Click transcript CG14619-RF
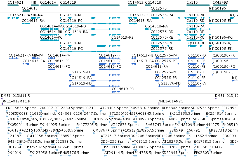 click(71, 43)
